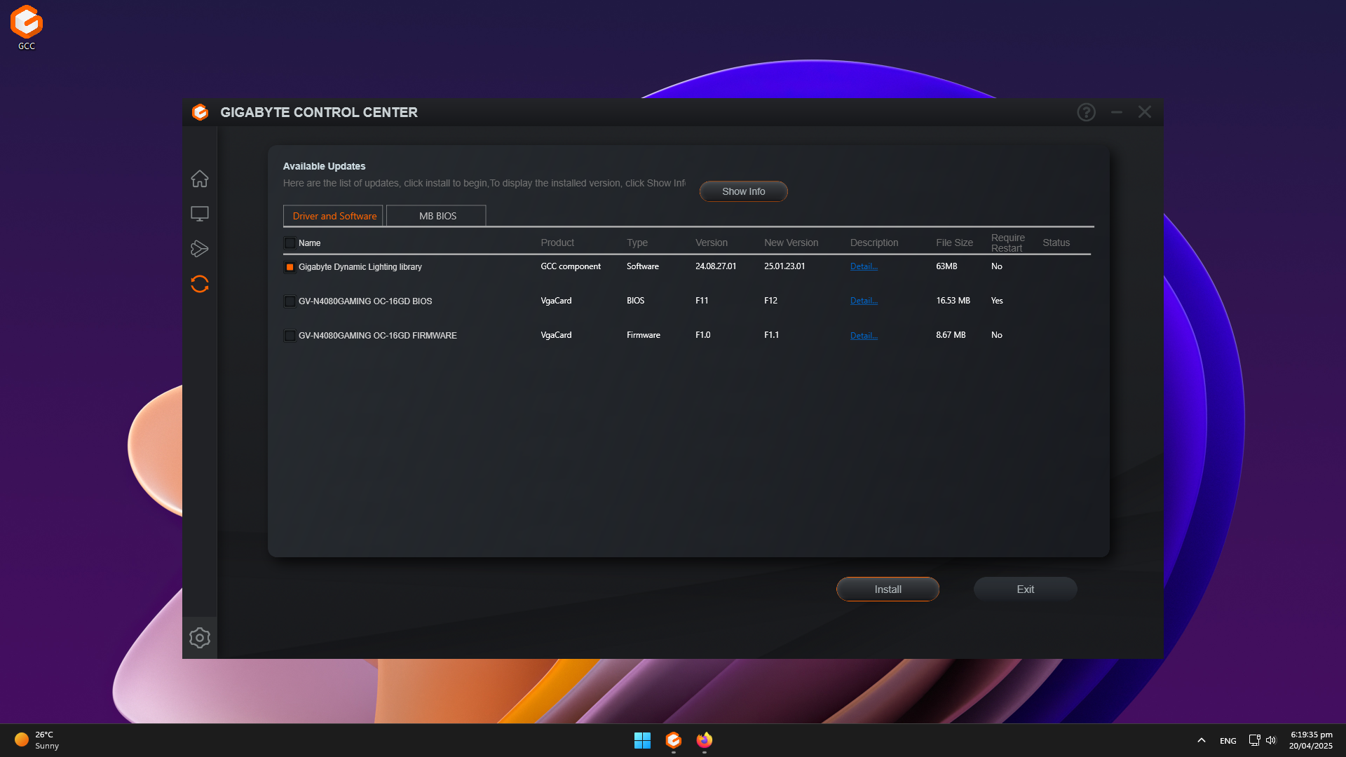Click the File Size column header
The height and width of the screenshot is (757, 1346).
click(x=954, y=243)
